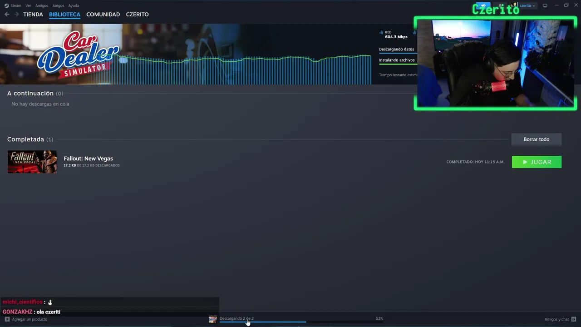Expand the czerito account dropdown
The height and width of the screenshot is (327, 581).
527,6
